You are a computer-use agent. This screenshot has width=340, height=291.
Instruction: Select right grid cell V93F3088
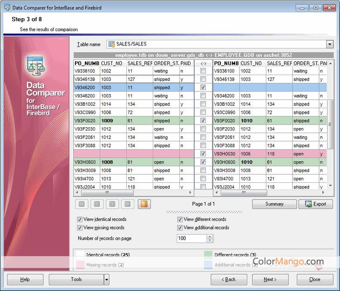click(226, 145)
